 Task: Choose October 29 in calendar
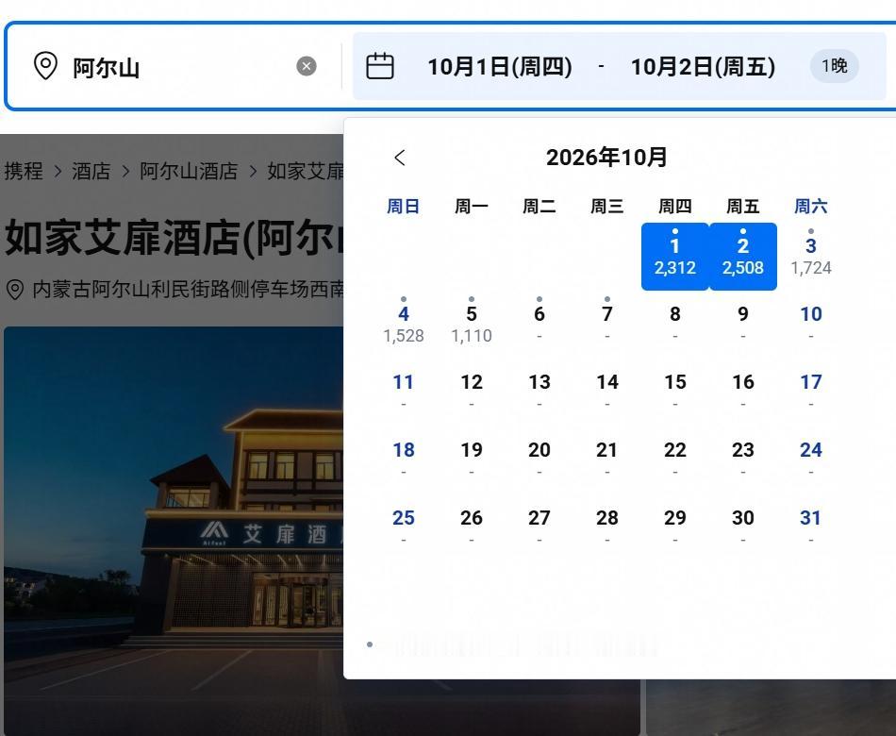tap(675, 528)
